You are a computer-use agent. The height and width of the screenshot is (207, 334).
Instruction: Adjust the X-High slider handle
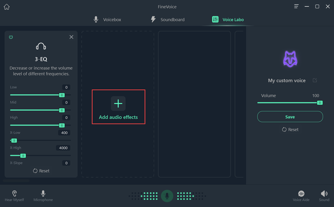[23, 155]
